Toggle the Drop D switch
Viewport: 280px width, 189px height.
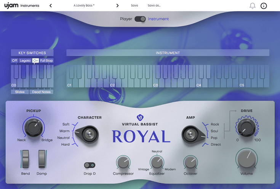point(90,165)
